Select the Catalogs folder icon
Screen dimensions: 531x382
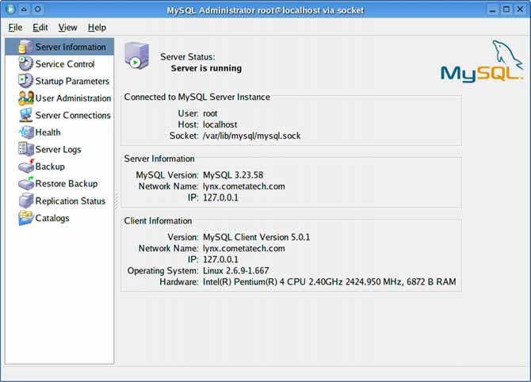(x=25, y=219)
